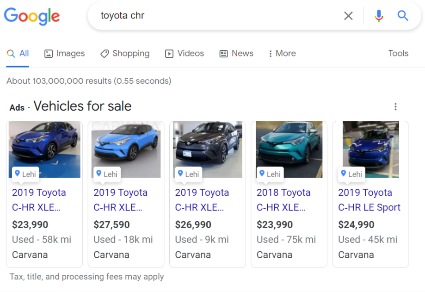Clear the search box with X icon
Image resolution: width=425 pixels, height=292 pixels.
tap(348, 16)
